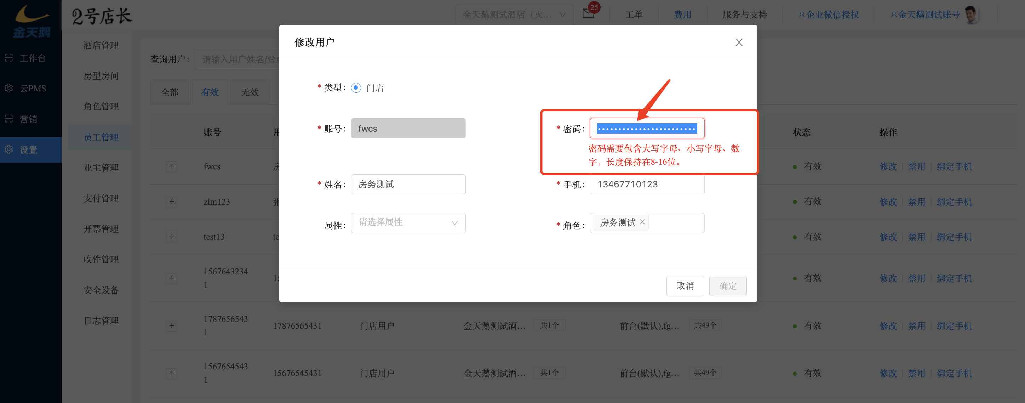Switch to the 全部 tab
The image size is (1025, 403).
point(170,92)
